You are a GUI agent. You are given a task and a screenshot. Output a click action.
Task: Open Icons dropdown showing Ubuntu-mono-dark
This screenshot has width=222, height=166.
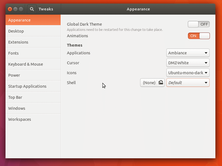tap(188, 73)
